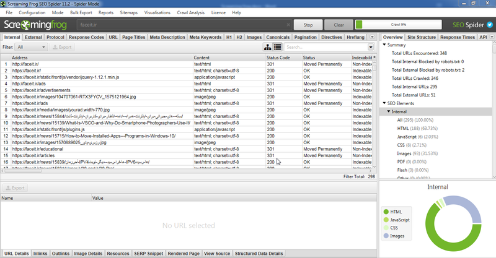
Task: Click the crawl progress bar showing 9%
Action: pos(399,25)
